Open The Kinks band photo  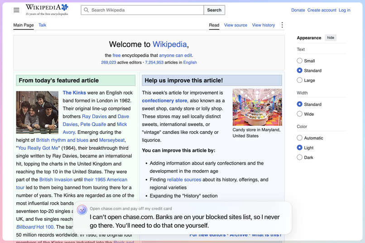pyautogui.click(x=37, y=112)
